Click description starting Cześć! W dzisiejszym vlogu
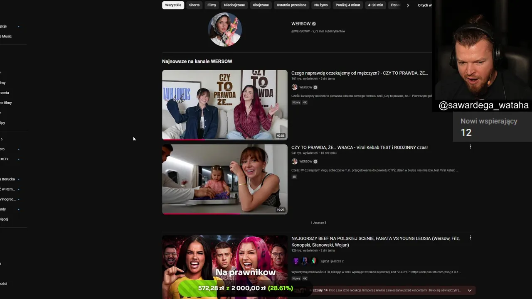532x299 pixels. 375,170
